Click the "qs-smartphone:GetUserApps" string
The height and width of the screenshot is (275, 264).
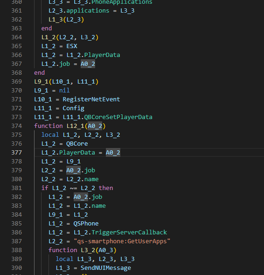pyautogui.click(x=122, y=241)
